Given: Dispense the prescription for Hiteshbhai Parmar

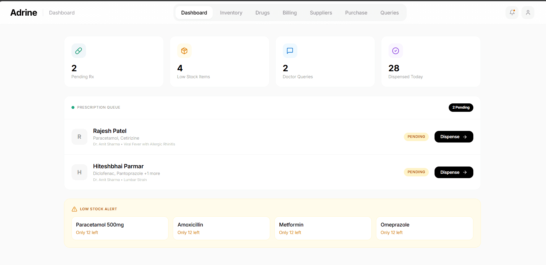Looking at the screenshot, I should [x=454, y=172].
